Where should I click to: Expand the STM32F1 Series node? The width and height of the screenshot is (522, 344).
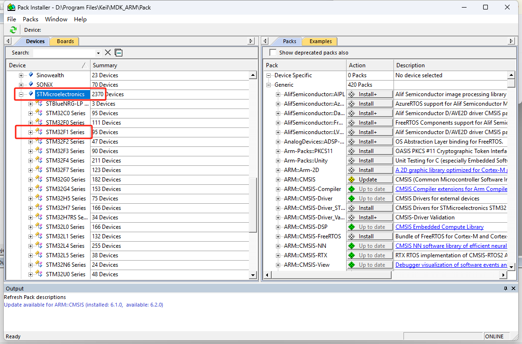tap(30, 132)
